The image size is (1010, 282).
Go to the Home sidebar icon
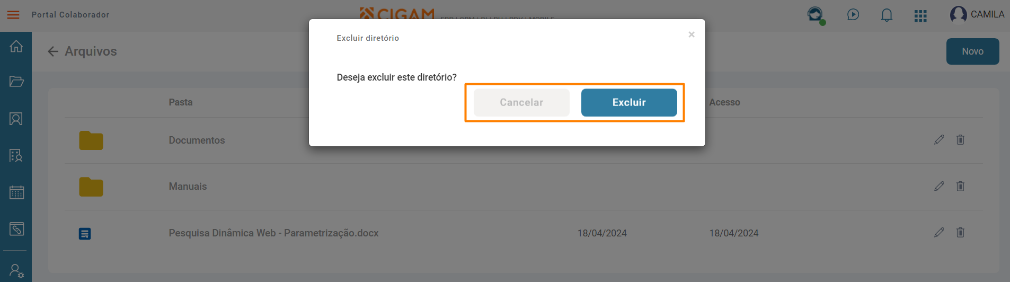[16, 46]
